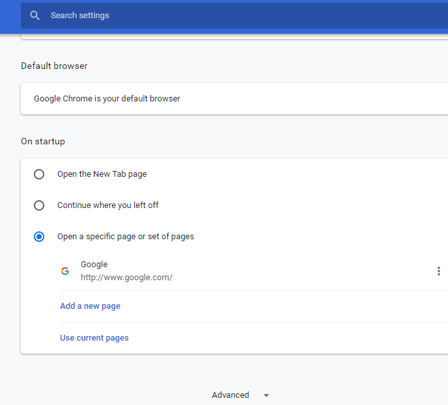Screen dimensions: 448x405
Task: Click the Open a specific page or set label text
Action: pyautogui.click(x=126, y=237)
